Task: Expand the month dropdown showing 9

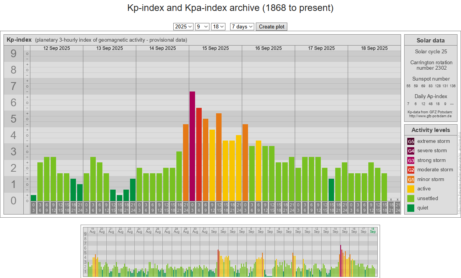Action: [202, 26]
